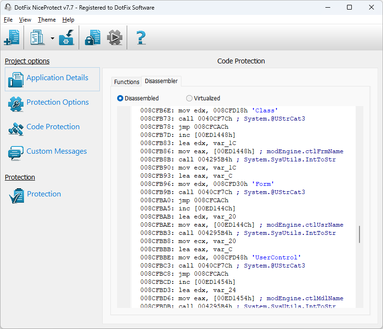The image size is (383, 329).
Task: Open the View menu
Action: [x=25, y=20]
